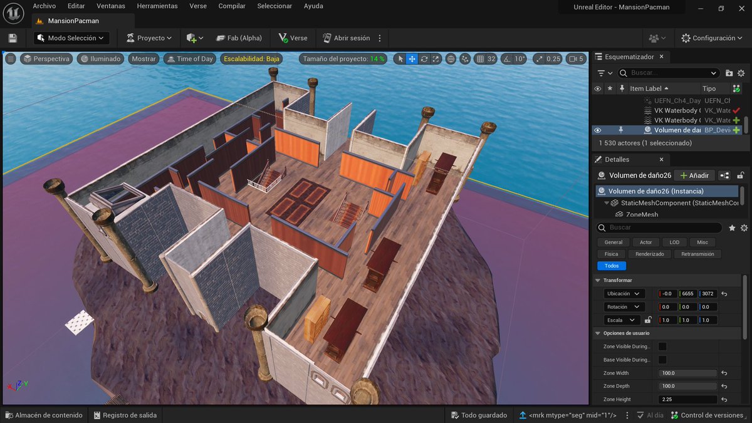Reset Zone Depth to default
The height and width of the screenshot is (423, 752).
point(724,386)
